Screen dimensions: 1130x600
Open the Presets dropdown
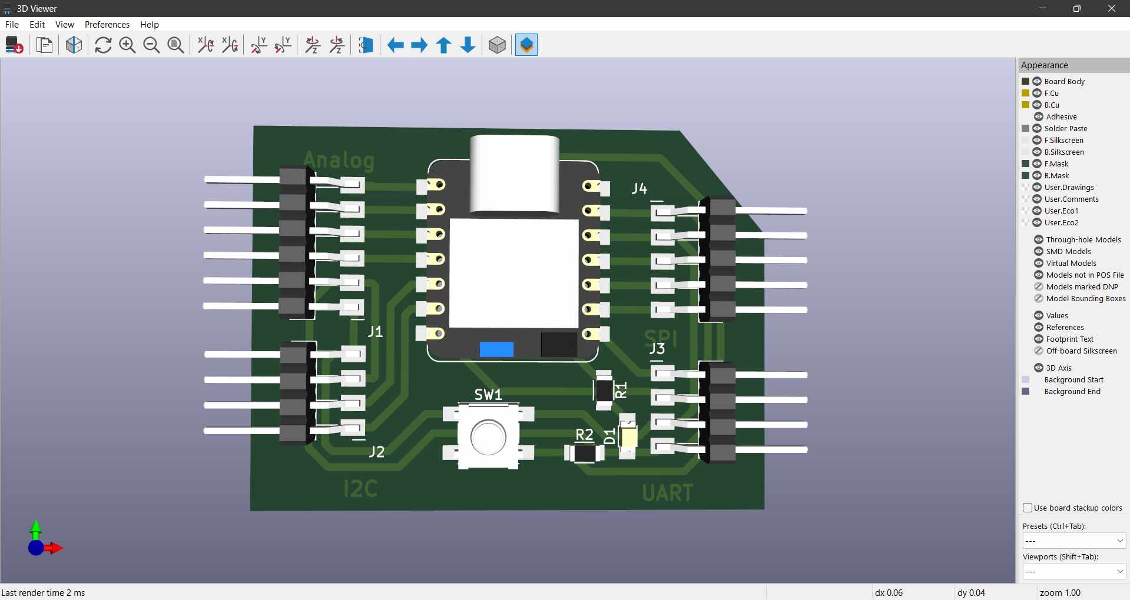pos(1073,541)
